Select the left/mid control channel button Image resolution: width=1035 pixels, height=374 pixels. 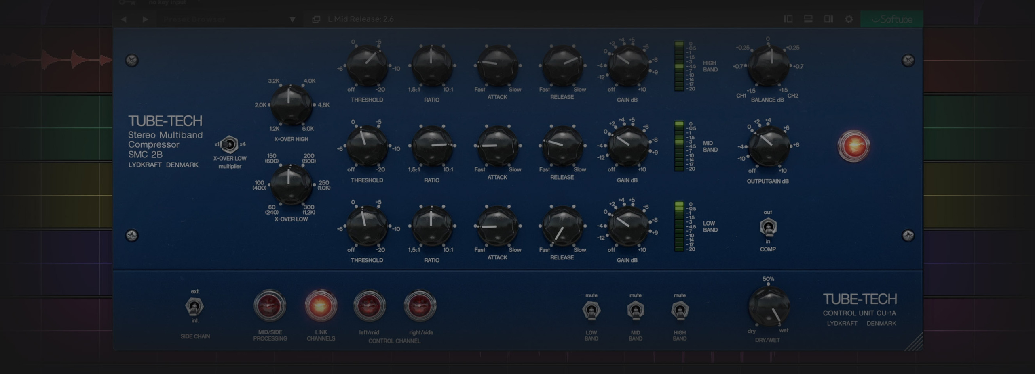(x=369, y=305)
